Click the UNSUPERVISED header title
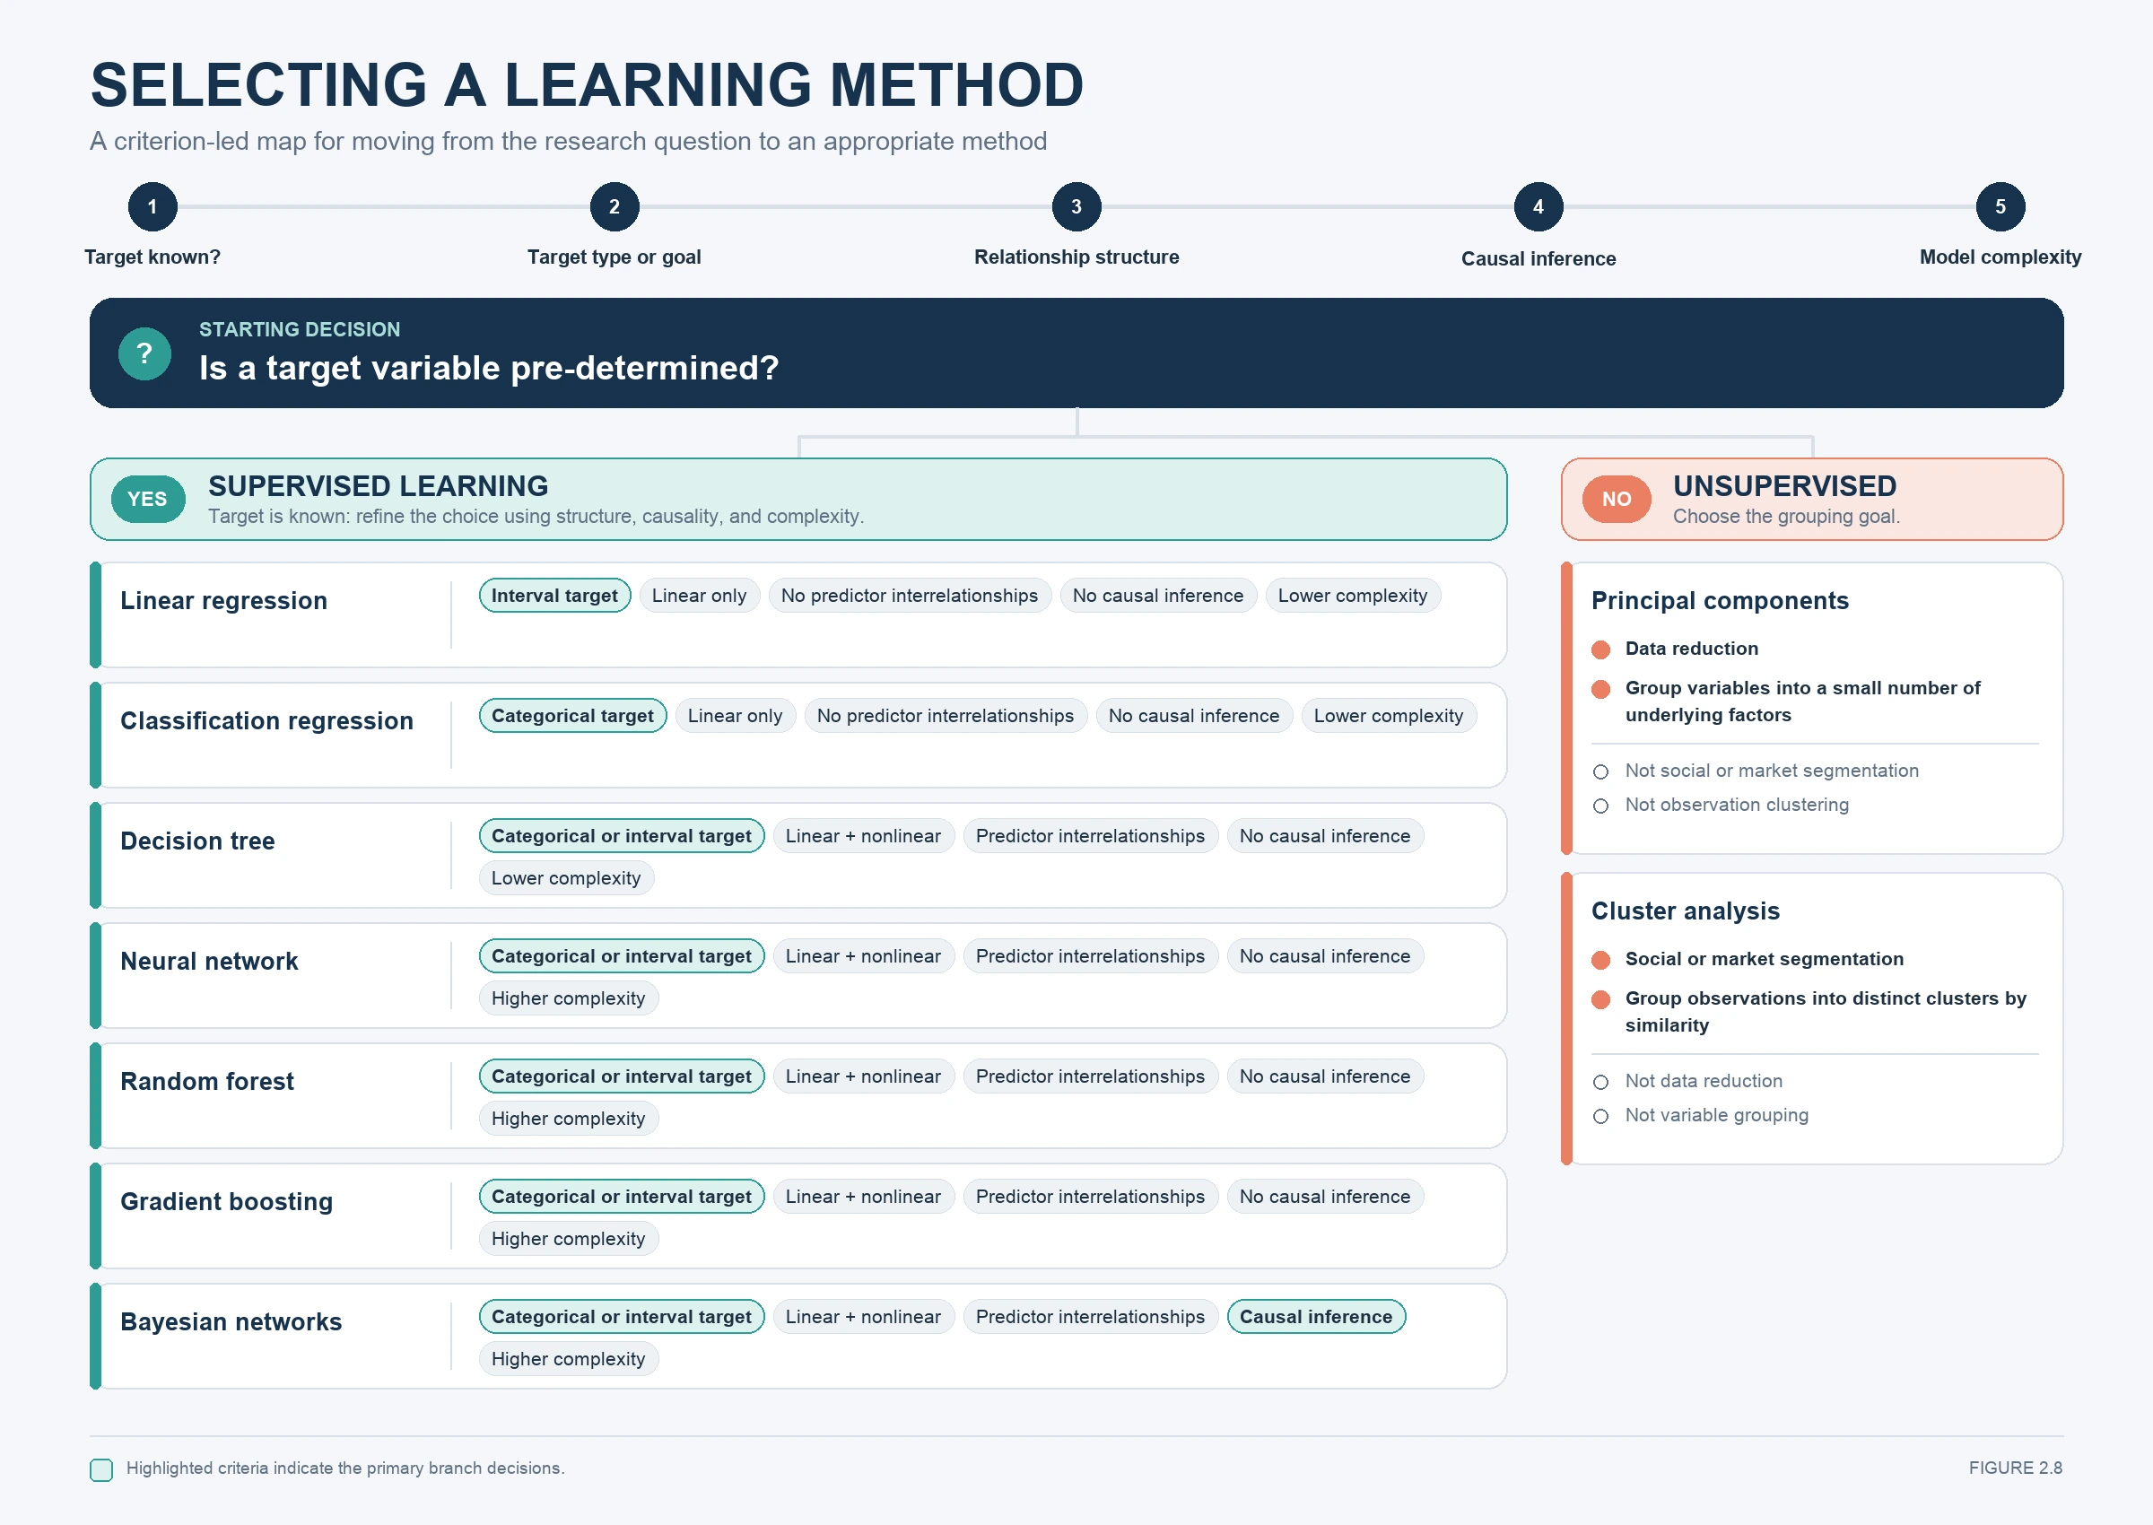The image size is (2153, 1525). 1784,486
